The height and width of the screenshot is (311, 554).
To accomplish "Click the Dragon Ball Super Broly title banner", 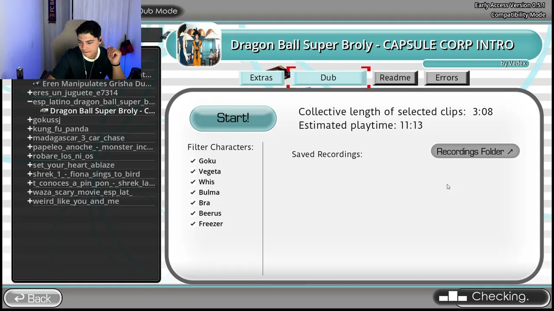I will pyautogui.click(x=372, y=45).
